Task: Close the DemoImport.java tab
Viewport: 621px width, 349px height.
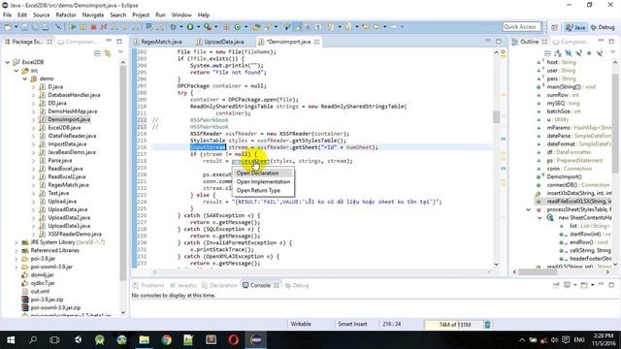Action: [317, 42]
